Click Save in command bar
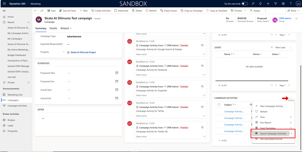 click(52, 11)
